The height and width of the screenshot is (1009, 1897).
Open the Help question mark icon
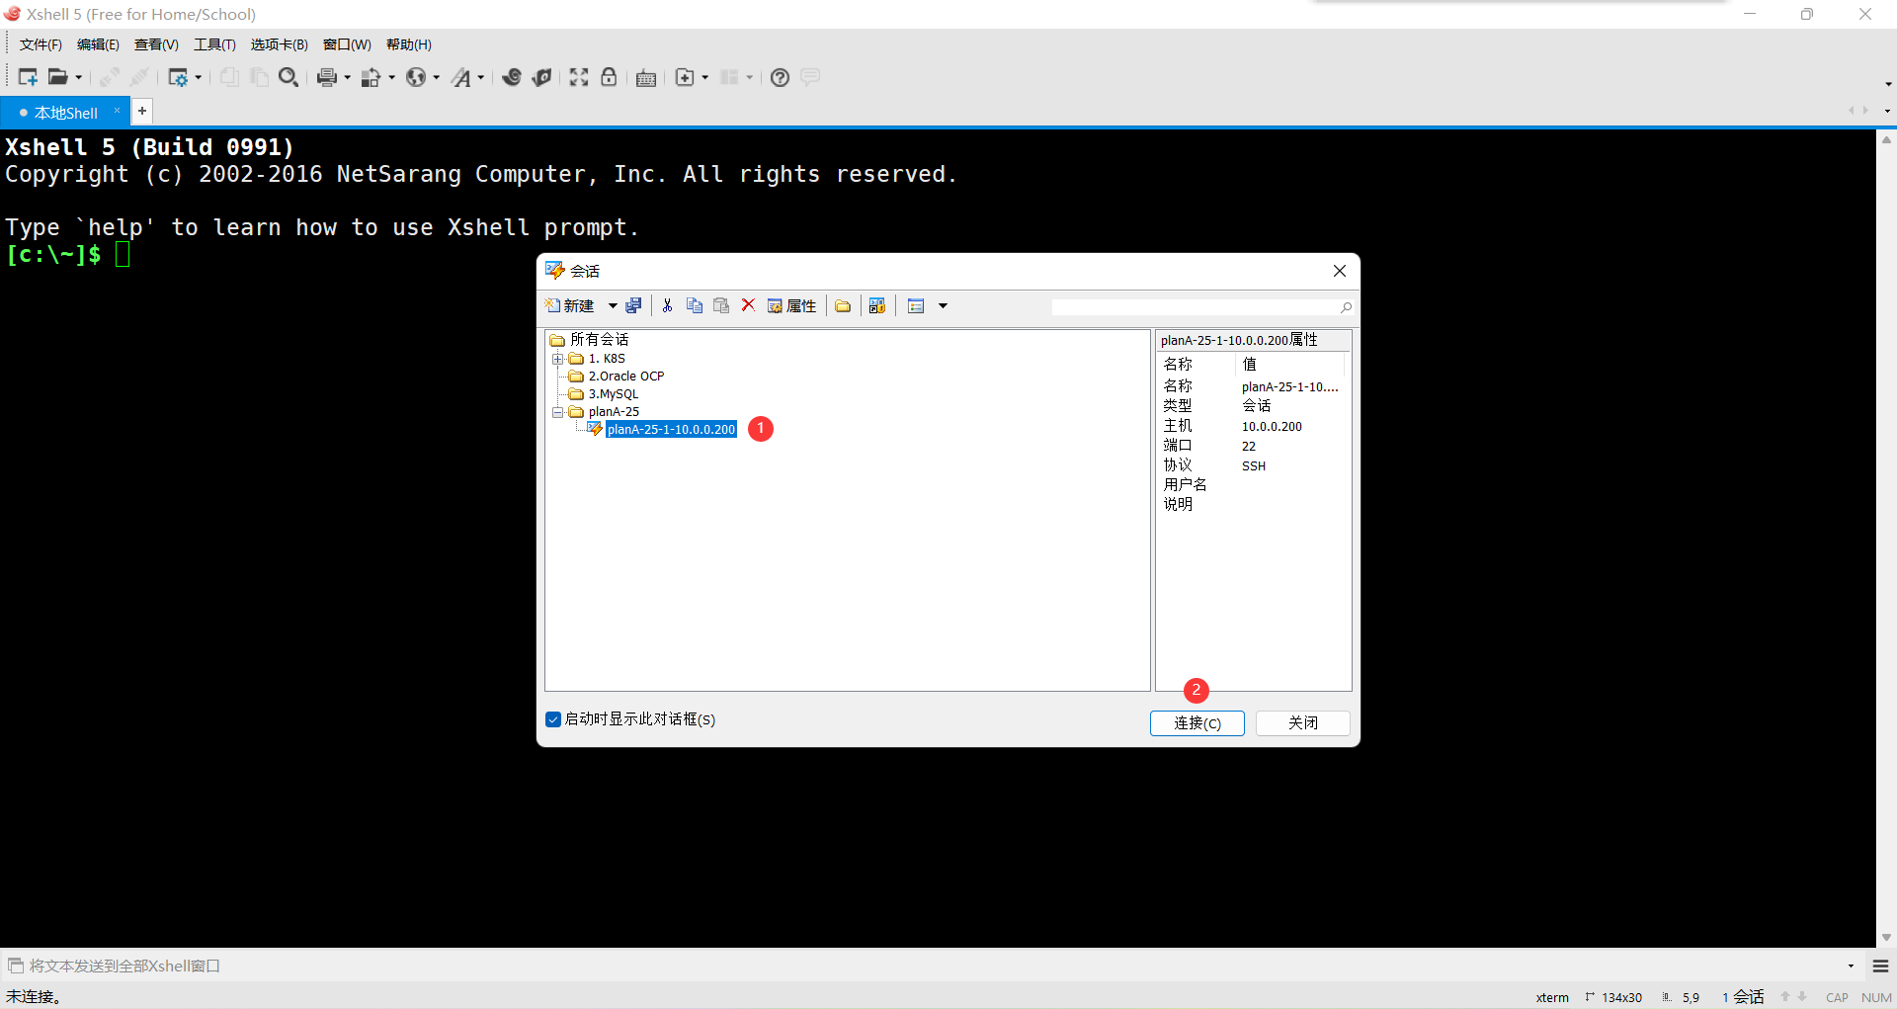pos(780,77)
